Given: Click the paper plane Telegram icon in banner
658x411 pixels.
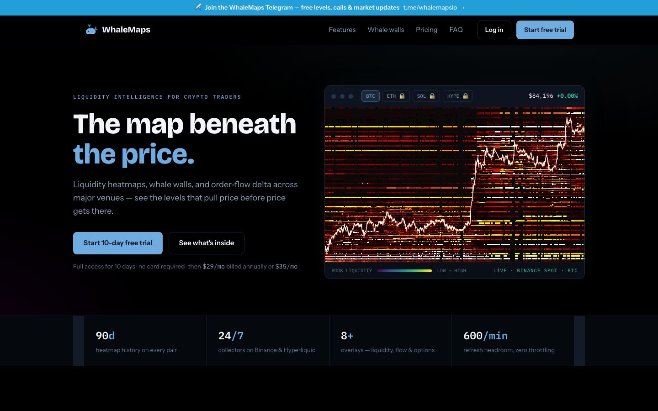Looking at the screenshot, I should (198, 7).
